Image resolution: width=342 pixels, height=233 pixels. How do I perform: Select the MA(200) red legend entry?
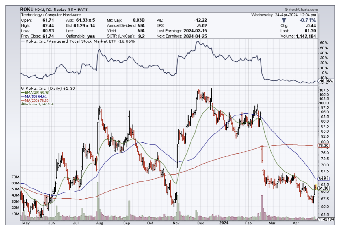[33, 100]
